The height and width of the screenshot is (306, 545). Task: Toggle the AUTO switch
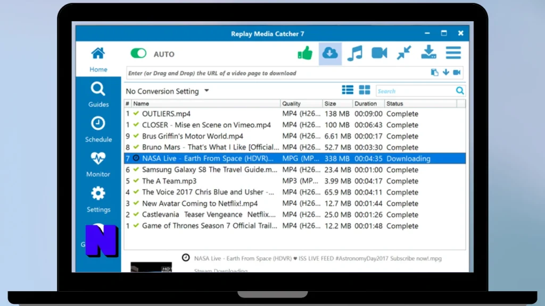pyautogui.click(x=138, y=54)
